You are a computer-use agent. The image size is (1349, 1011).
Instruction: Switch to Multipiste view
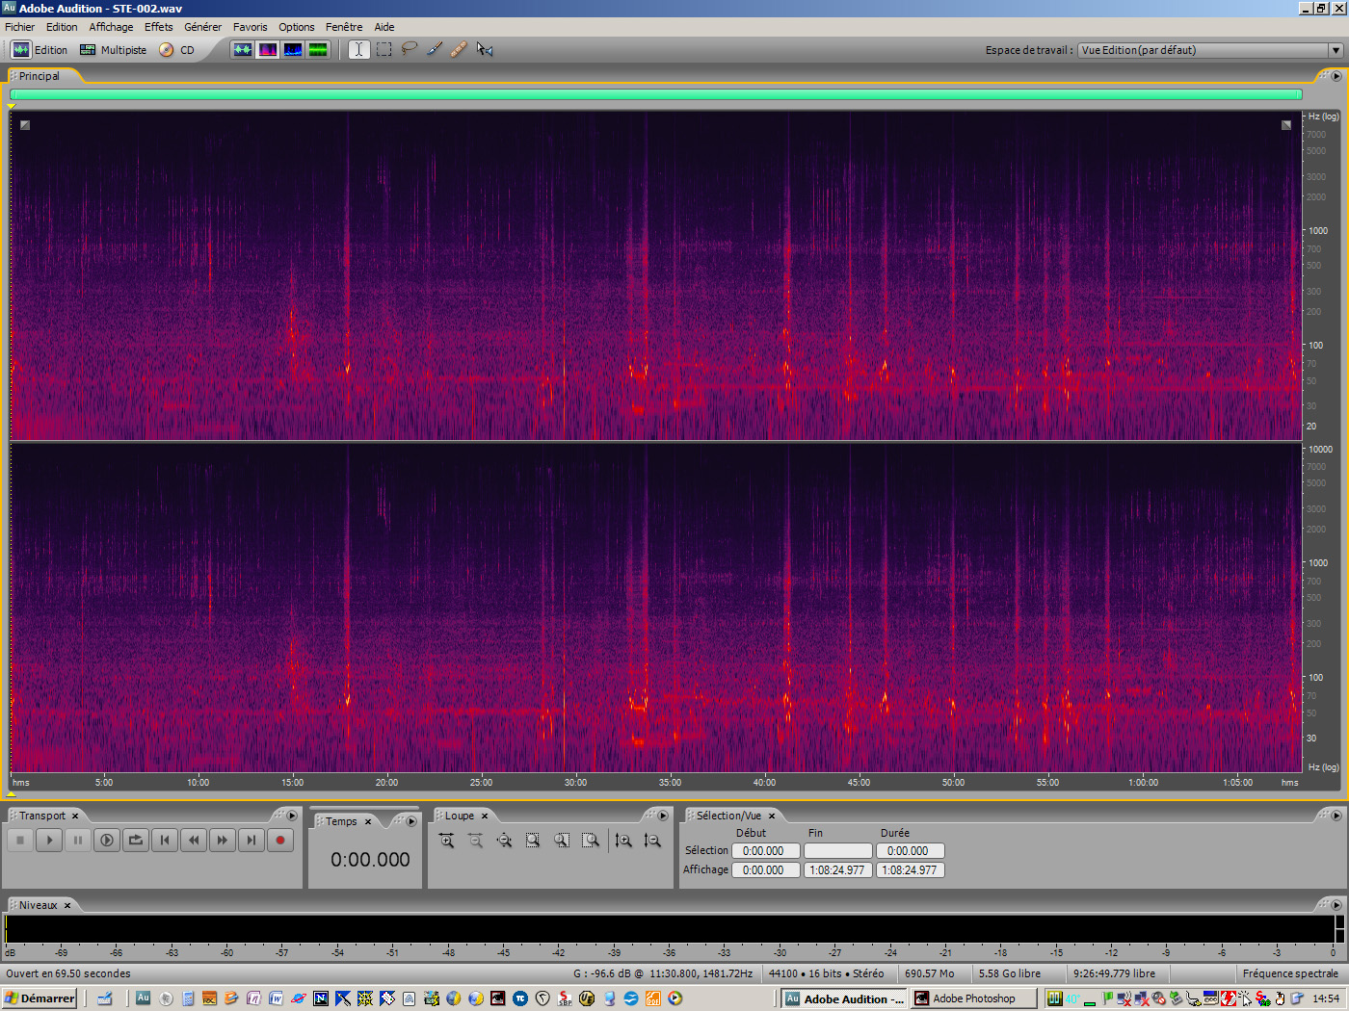click(x=113, y=50)
